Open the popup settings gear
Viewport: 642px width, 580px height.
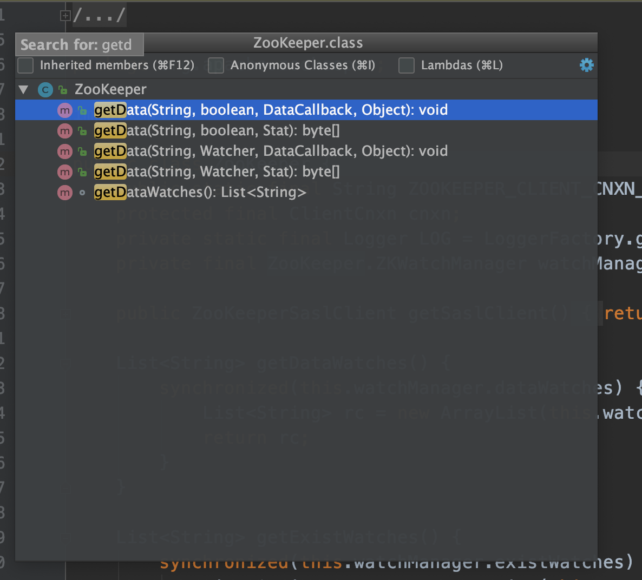tap(586, 65)
